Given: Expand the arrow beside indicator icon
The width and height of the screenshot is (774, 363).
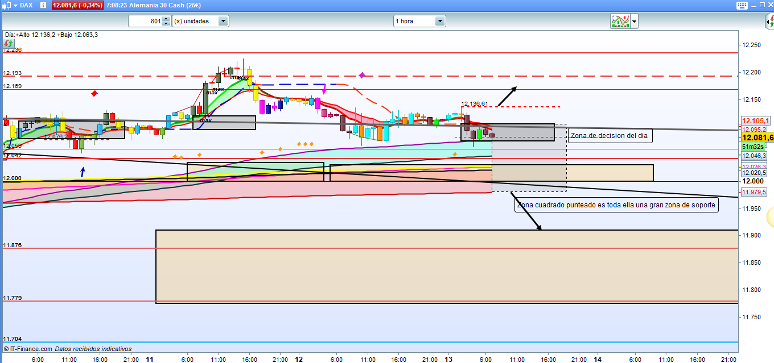Looking at the screenshot, I should tap(634, 21).
